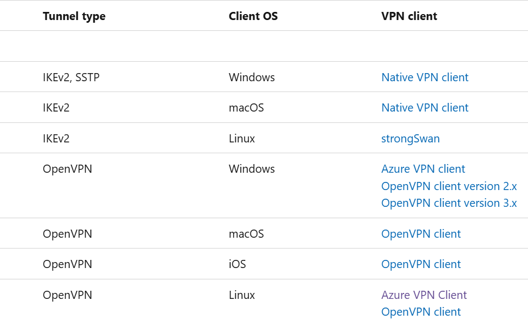Select OpenVPN cell in macOS row
Viewport: 528px width, 333px height.
tap(67, 234)
